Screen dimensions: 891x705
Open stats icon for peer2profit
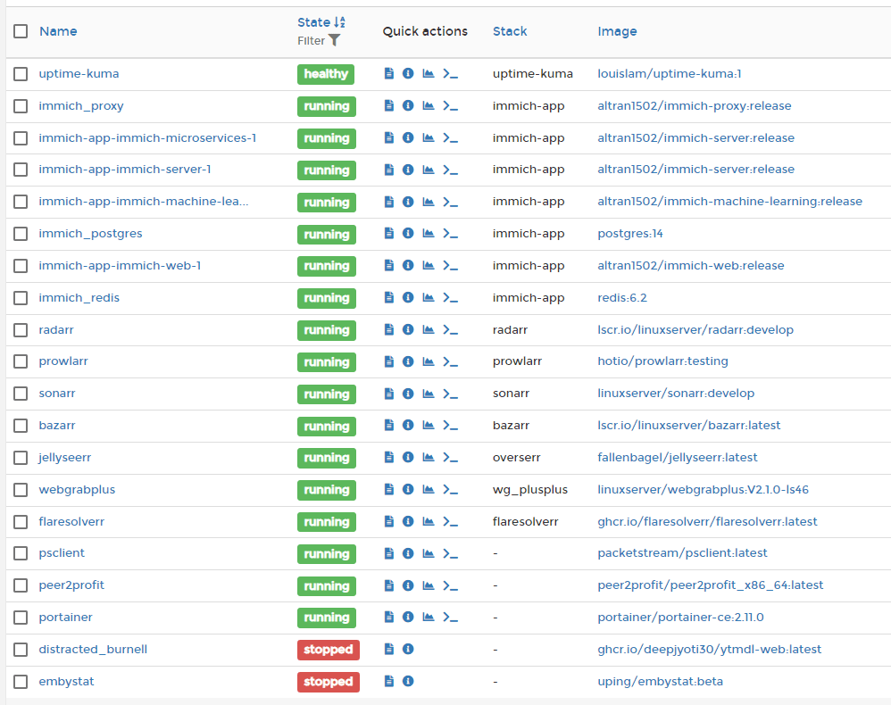tap(429, 585)
